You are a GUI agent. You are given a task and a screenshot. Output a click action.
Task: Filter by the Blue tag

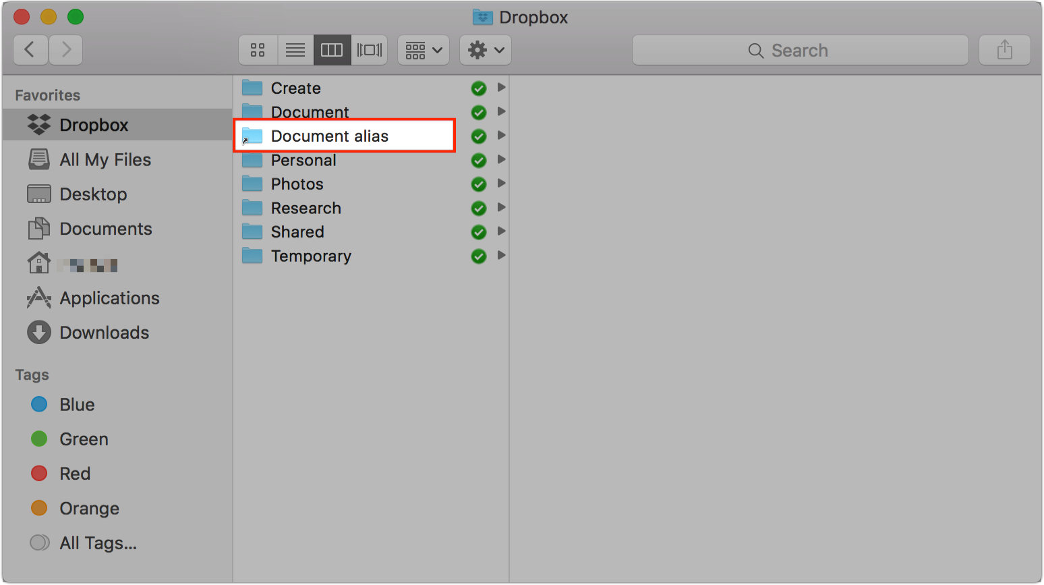77,405
